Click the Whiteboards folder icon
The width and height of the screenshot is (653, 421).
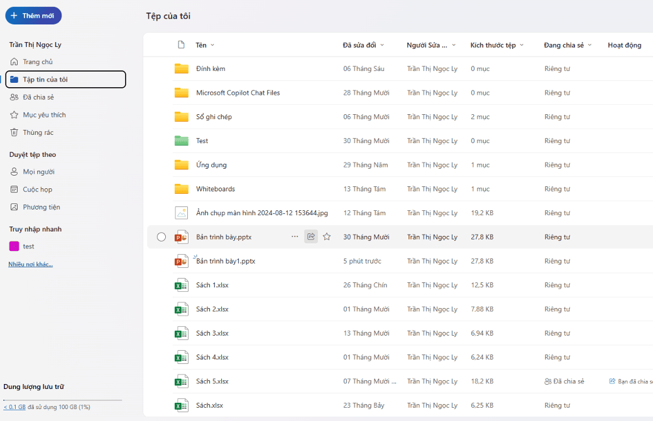coord(181,189)
